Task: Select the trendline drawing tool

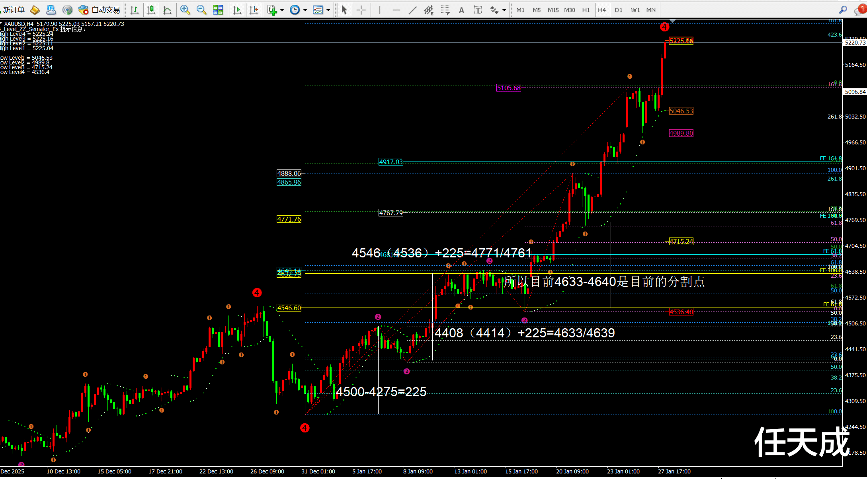Action: 413,10
